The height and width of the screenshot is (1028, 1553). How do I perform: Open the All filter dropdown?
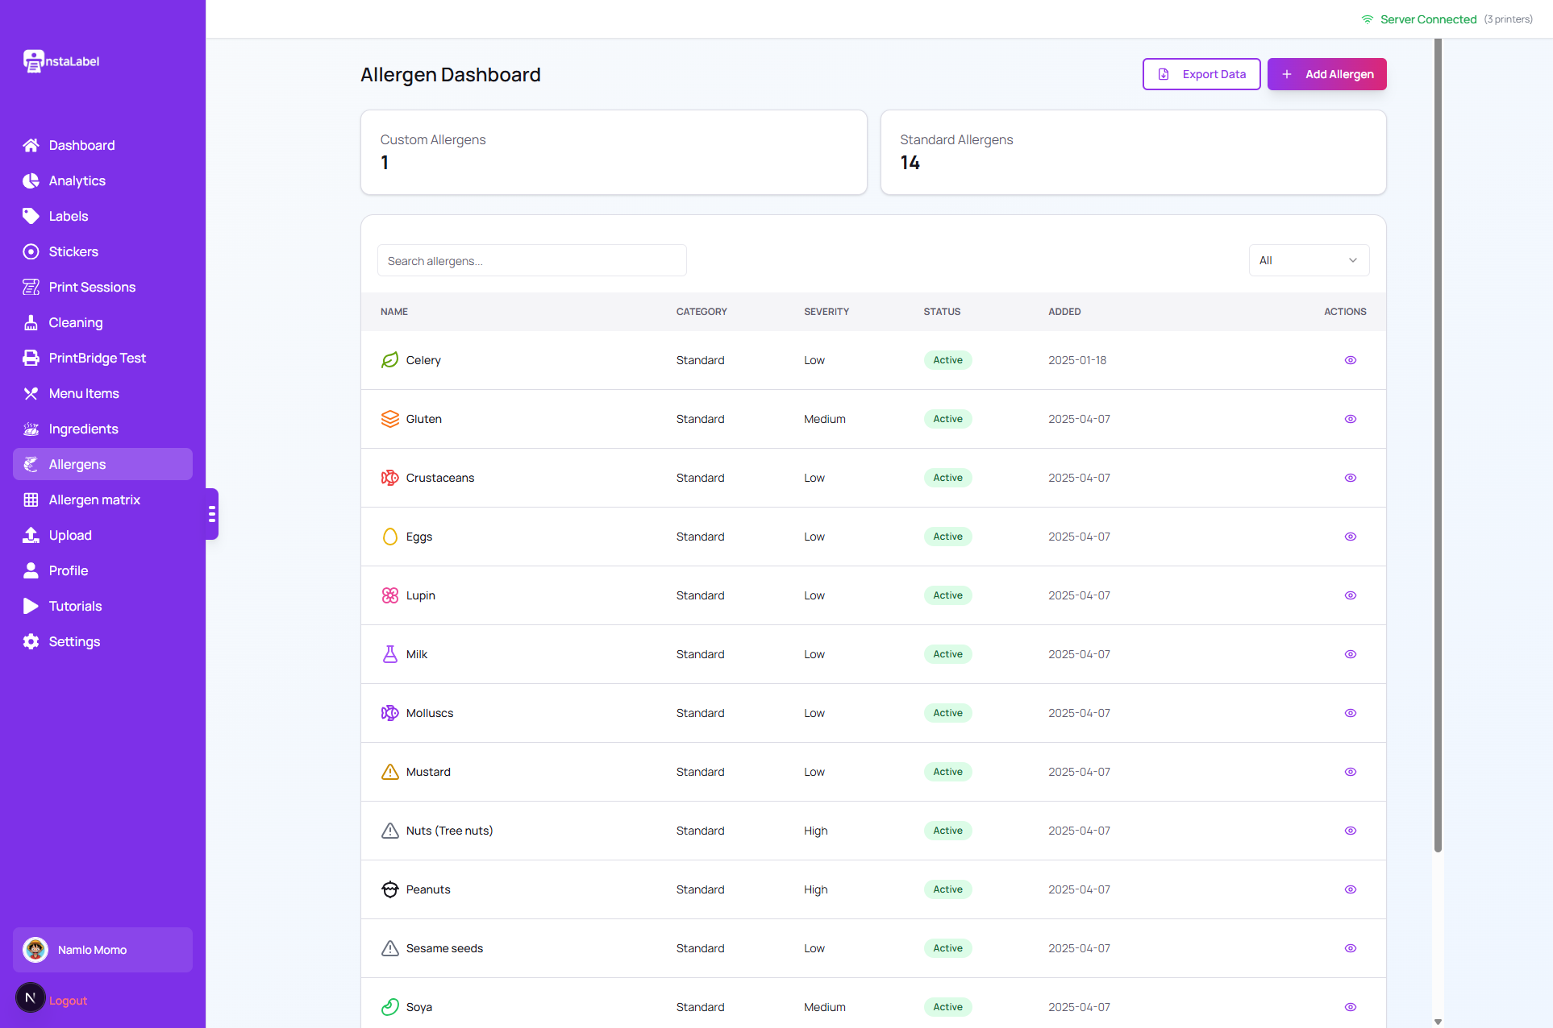[1309, 260]
